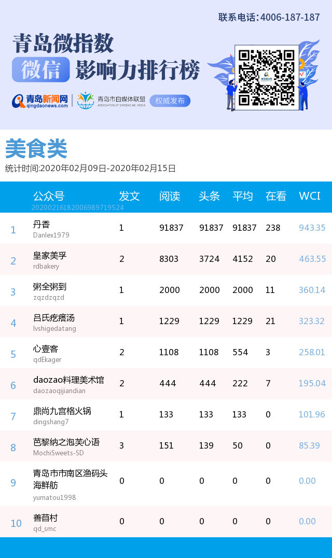Open daozao料理美术馆 account row
Viewport: 332px width, 558px height.
click(68, 380)
